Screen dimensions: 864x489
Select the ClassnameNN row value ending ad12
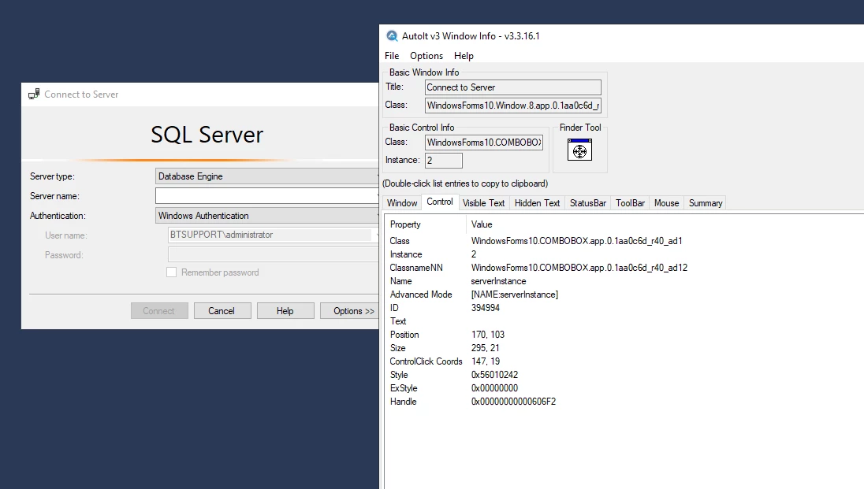tap(579, 268)
